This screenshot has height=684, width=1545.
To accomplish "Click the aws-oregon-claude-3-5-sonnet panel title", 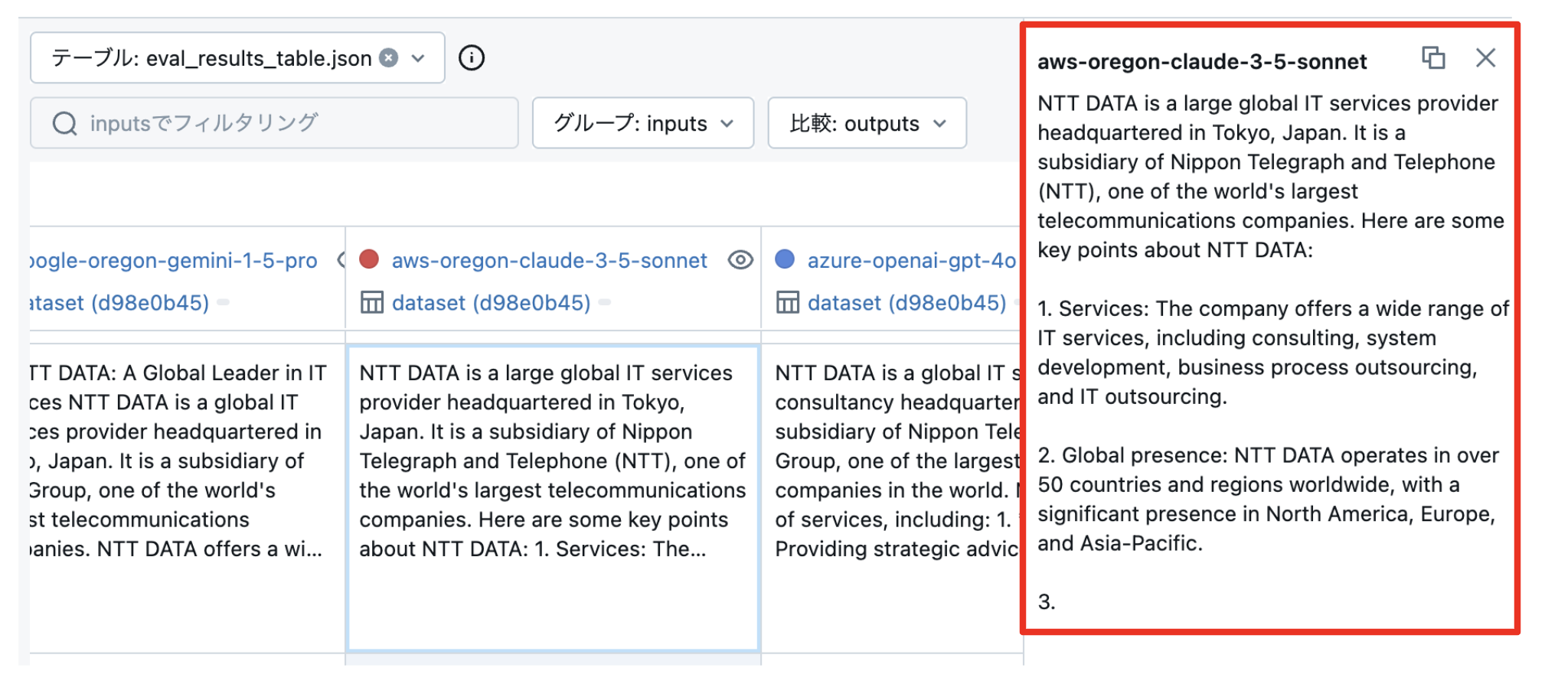I will [1202, 61].
